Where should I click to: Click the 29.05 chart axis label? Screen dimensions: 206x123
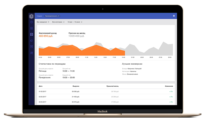(x=170, y=57)
